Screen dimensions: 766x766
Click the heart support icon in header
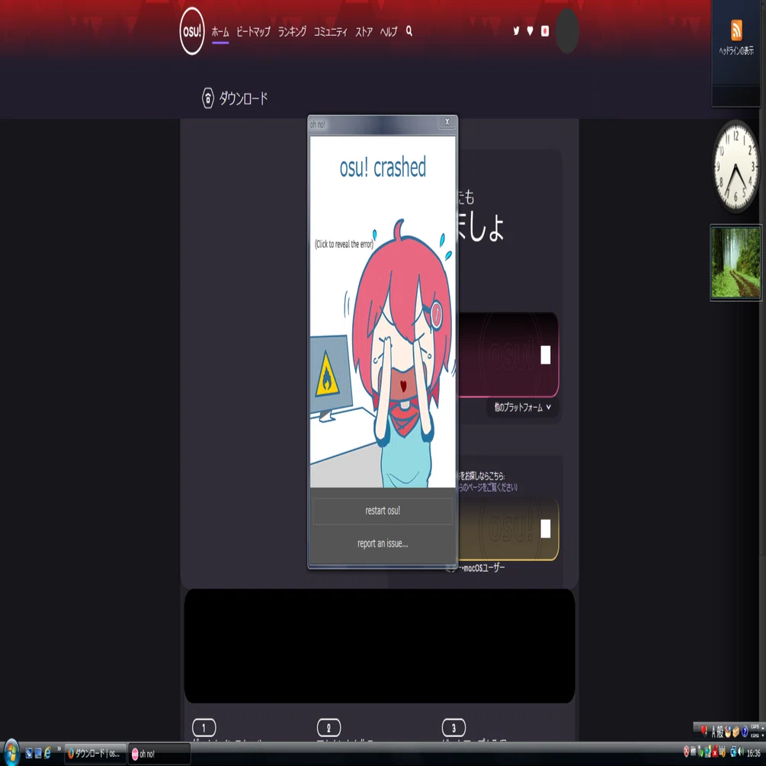click(530, 31)
